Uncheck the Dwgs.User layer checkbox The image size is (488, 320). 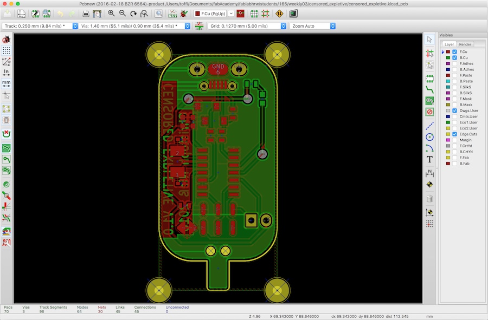(455, 110)
